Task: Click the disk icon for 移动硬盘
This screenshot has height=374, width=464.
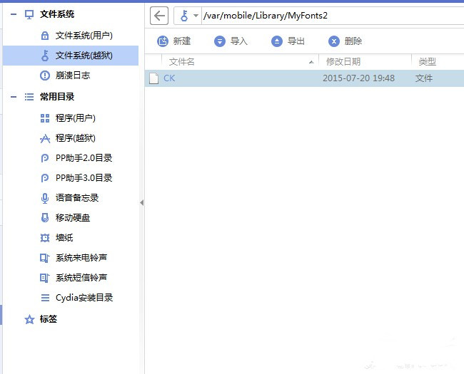Action: (45, 218)
